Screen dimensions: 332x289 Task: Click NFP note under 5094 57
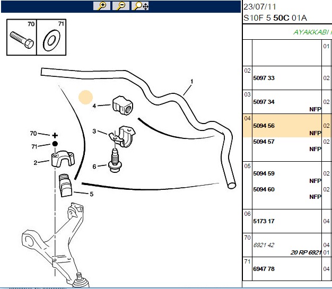pos(315,149)
